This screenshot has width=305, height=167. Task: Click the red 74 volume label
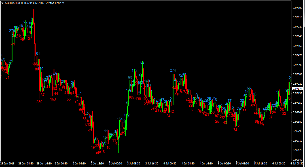point(235,130)
